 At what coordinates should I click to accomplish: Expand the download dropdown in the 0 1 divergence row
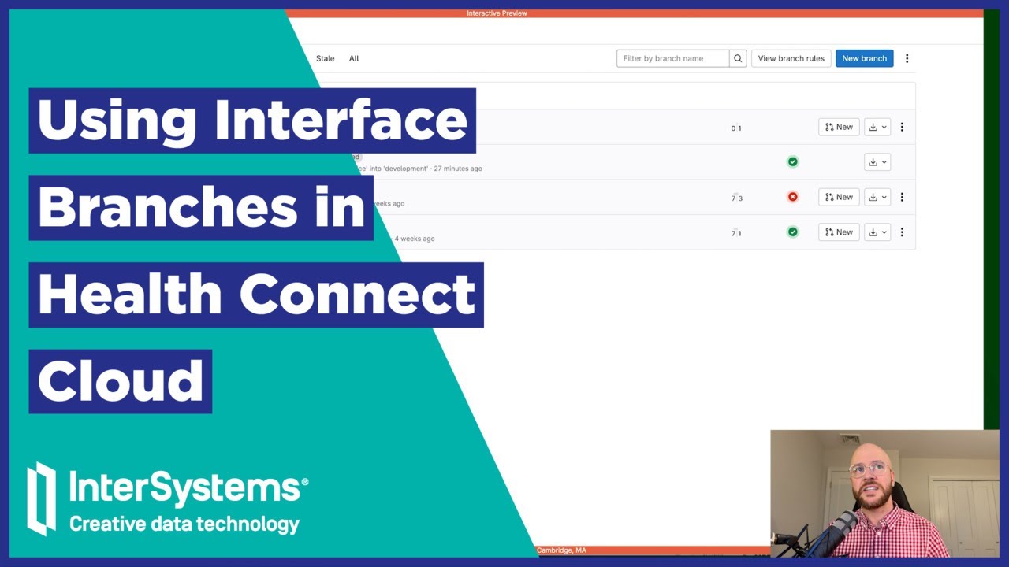click(877, 127)
